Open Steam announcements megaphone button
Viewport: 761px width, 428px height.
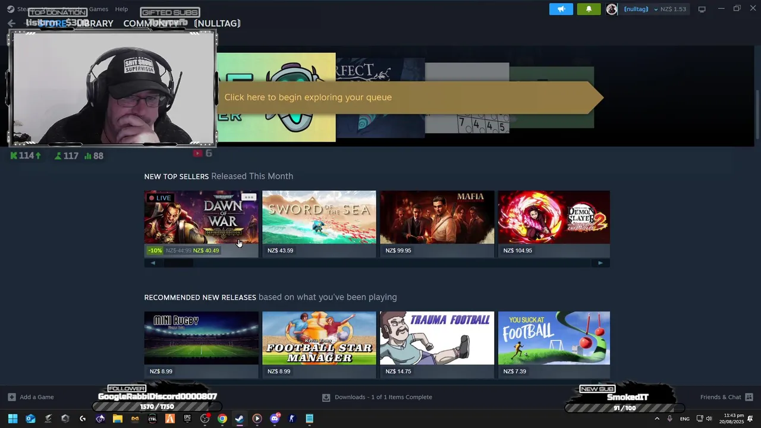point(561,9)
